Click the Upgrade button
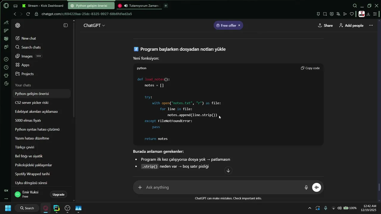This screenshot has height=214, width=381. click(58, 194)
